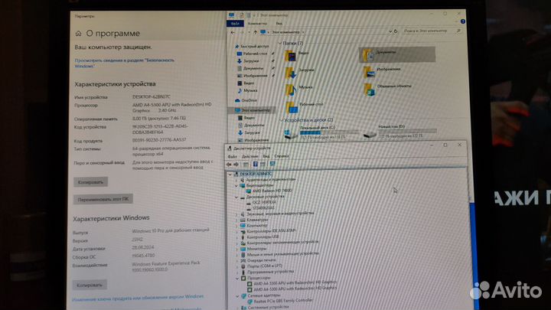551x310 pixels.
Task: Open the Изображения folder tile
Action: pyautogui.click(x=383, y=71)
